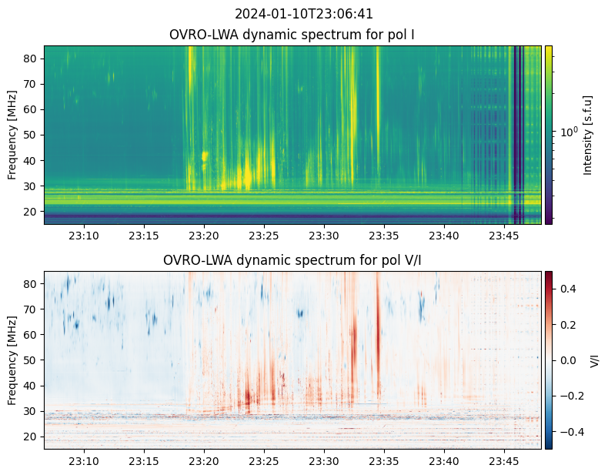Image resolution: width=608 pixels, height=475 pixels.
Task: Click the top plot's Frequency [MHz] axis label
Action: point(12,135)
